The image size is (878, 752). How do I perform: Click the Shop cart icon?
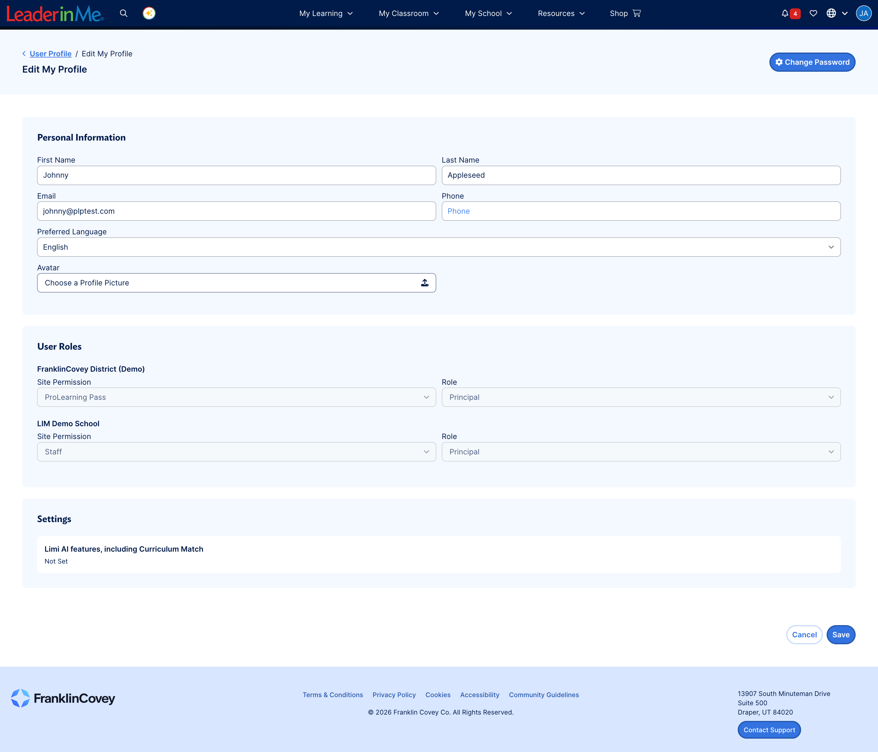[636, 14]
